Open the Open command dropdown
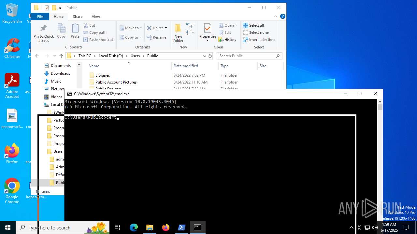This screenshot has height=234, width=417. click(x=236, y=25)
